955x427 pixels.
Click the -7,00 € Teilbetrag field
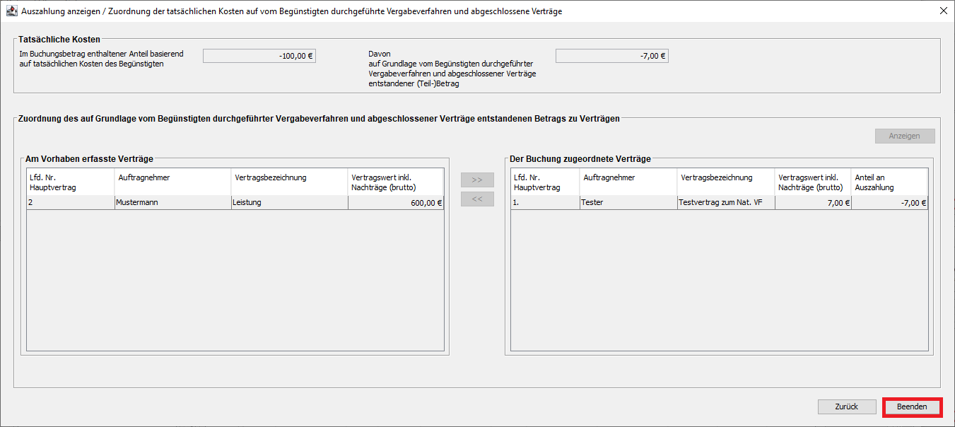[611, 56]
